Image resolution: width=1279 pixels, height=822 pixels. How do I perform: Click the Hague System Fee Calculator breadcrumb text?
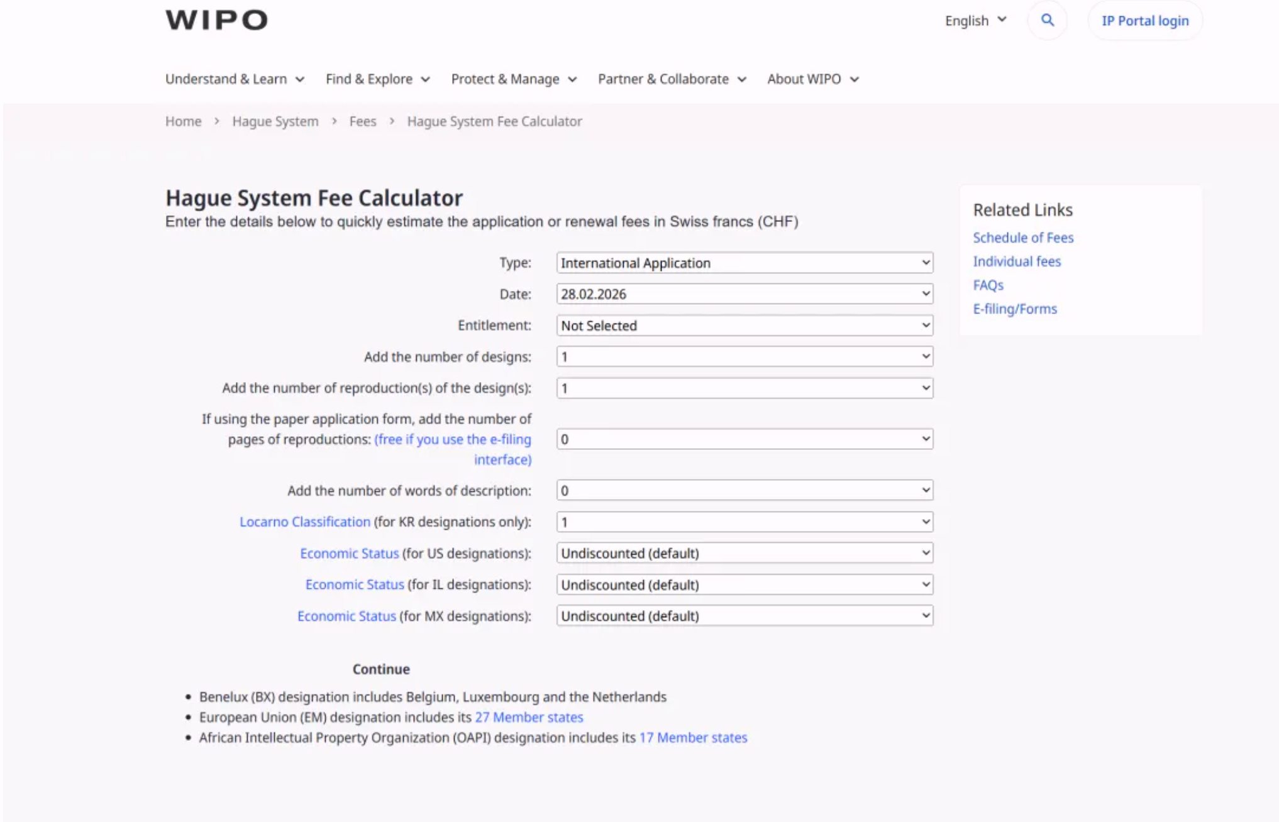(494, 121)
